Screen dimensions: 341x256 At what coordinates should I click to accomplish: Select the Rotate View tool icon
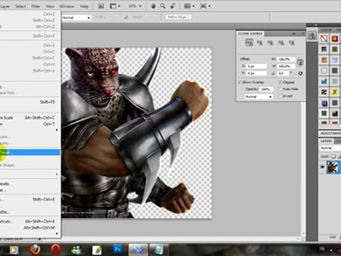coord(173,6)
